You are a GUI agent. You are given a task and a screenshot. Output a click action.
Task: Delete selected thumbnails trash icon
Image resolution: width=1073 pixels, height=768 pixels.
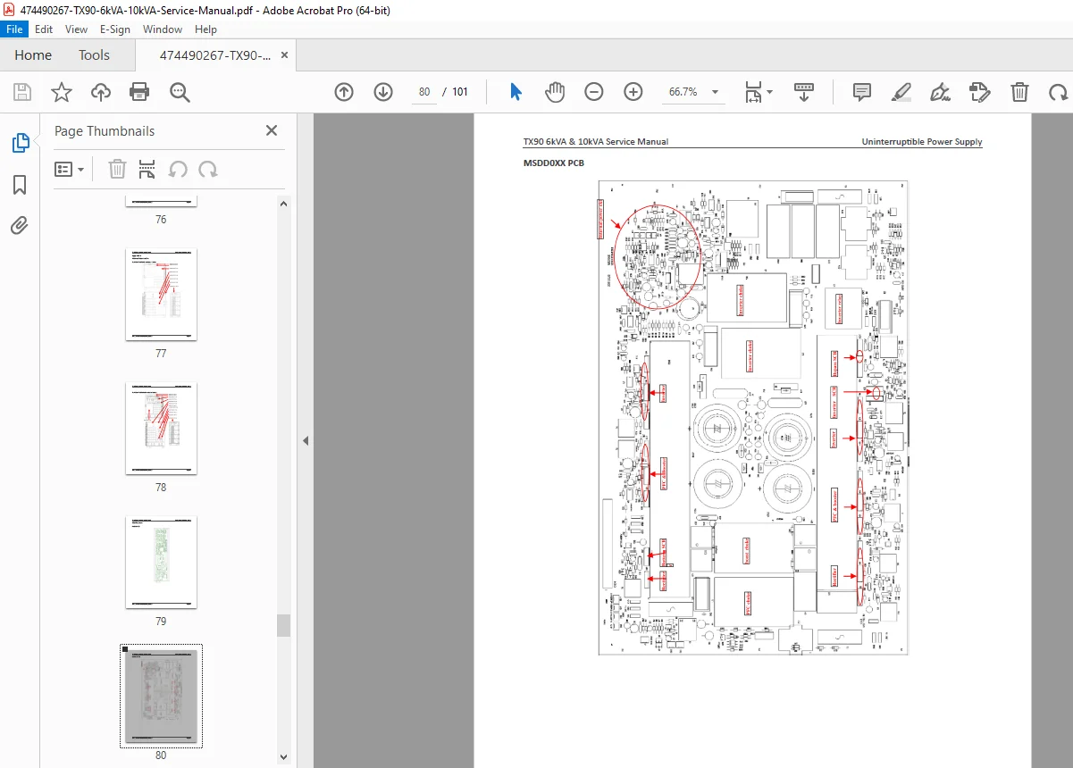tap(117, 169)
